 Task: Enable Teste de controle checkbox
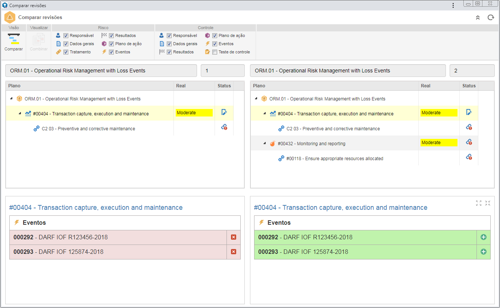(215, 52)
